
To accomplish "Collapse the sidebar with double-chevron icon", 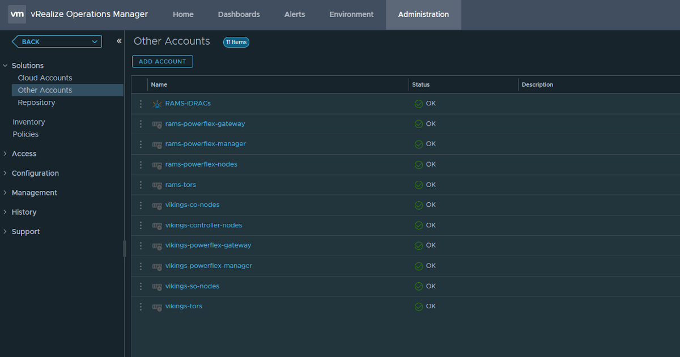I will (119, 41).
